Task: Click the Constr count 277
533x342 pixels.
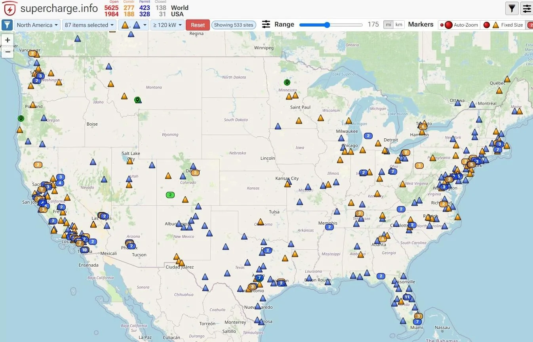Action: [x=129, y=8]
